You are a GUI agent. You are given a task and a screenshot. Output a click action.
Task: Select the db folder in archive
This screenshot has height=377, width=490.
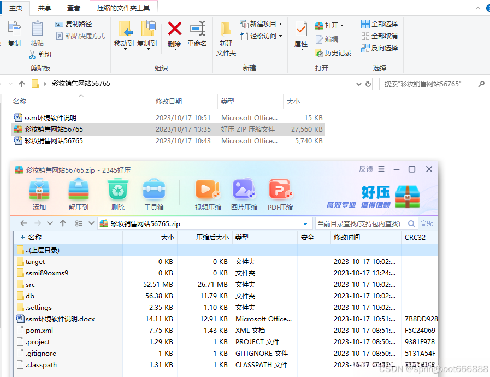pyautogui.click(x=226, y=296)
